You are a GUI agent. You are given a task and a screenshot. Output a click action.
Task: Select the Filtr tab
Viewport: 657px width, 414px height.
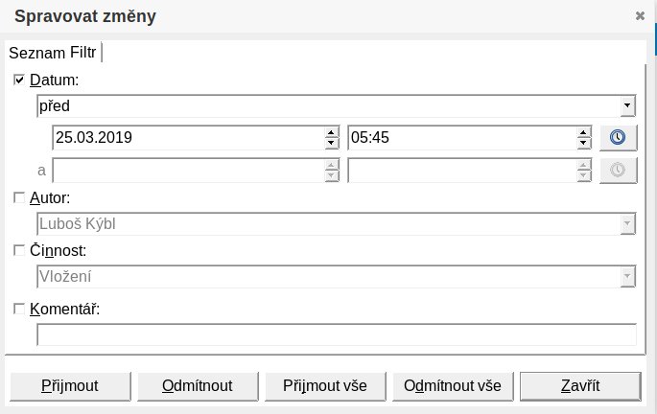click(82, 53)
